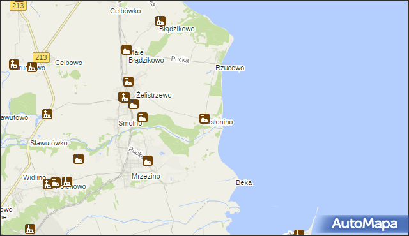Click the lone church icon below Sławutówko

[79, 159]
